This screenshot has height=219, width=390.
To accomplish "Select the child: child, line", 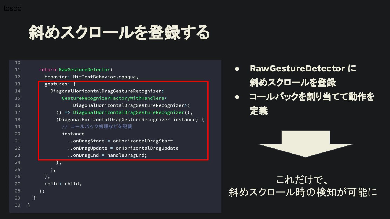I will click(63, 184).
